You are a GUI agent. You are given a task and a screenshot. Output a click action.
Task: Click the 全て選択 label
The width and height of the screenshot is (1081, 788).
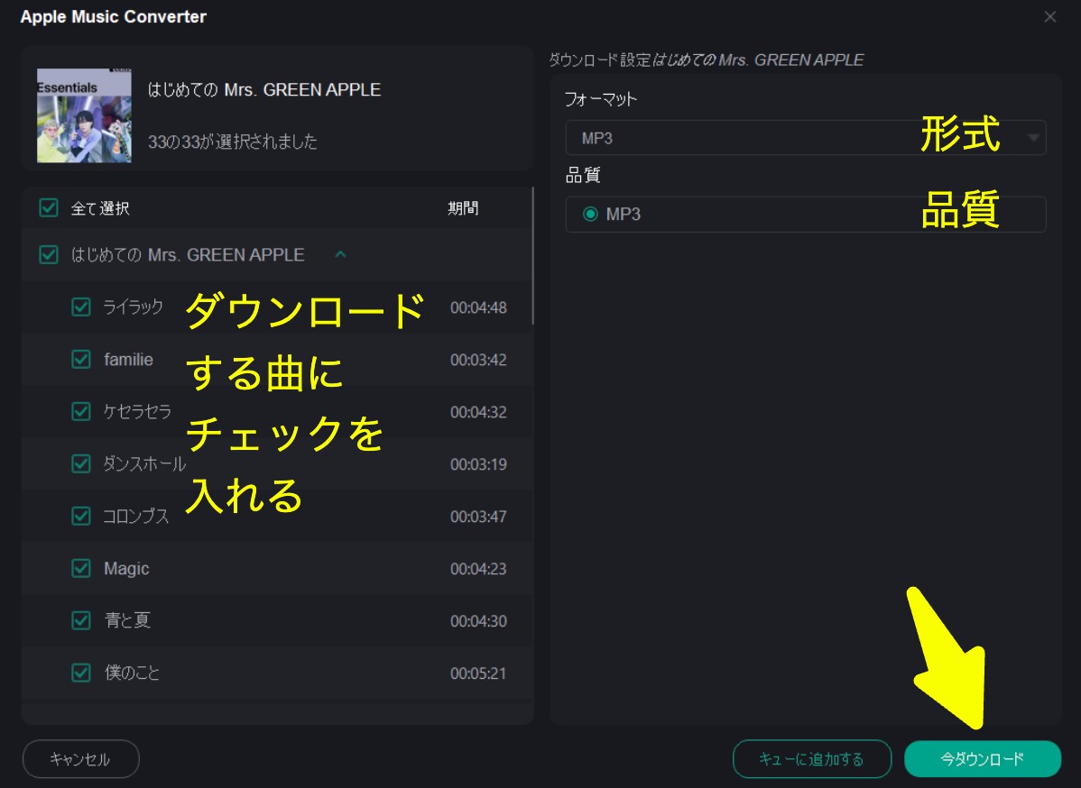[100, 208]
